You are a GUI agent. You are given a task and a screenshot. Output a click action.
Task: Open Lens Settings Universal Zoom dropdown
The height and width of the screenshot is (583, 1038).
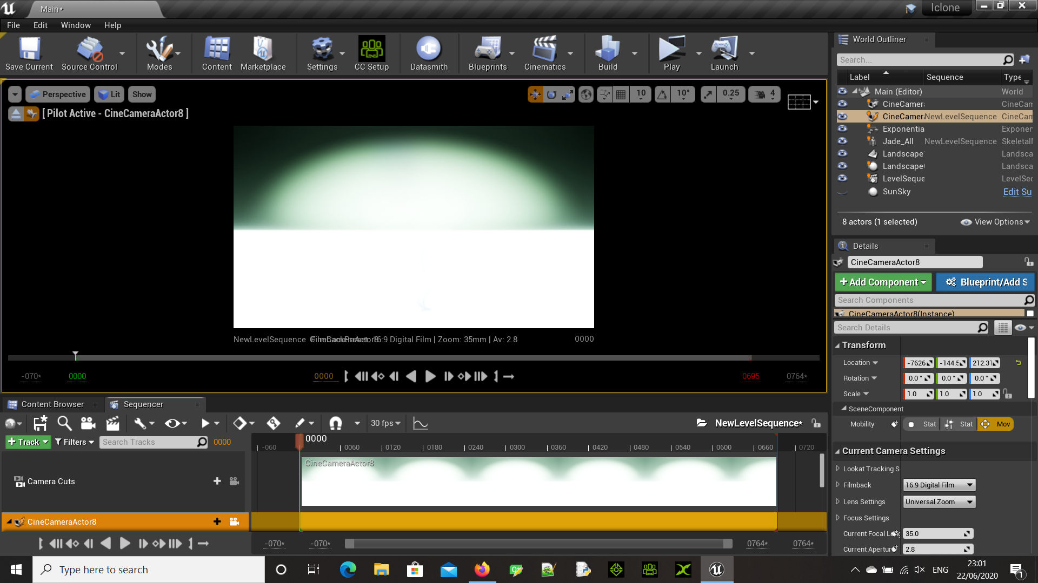click(939, 501)
